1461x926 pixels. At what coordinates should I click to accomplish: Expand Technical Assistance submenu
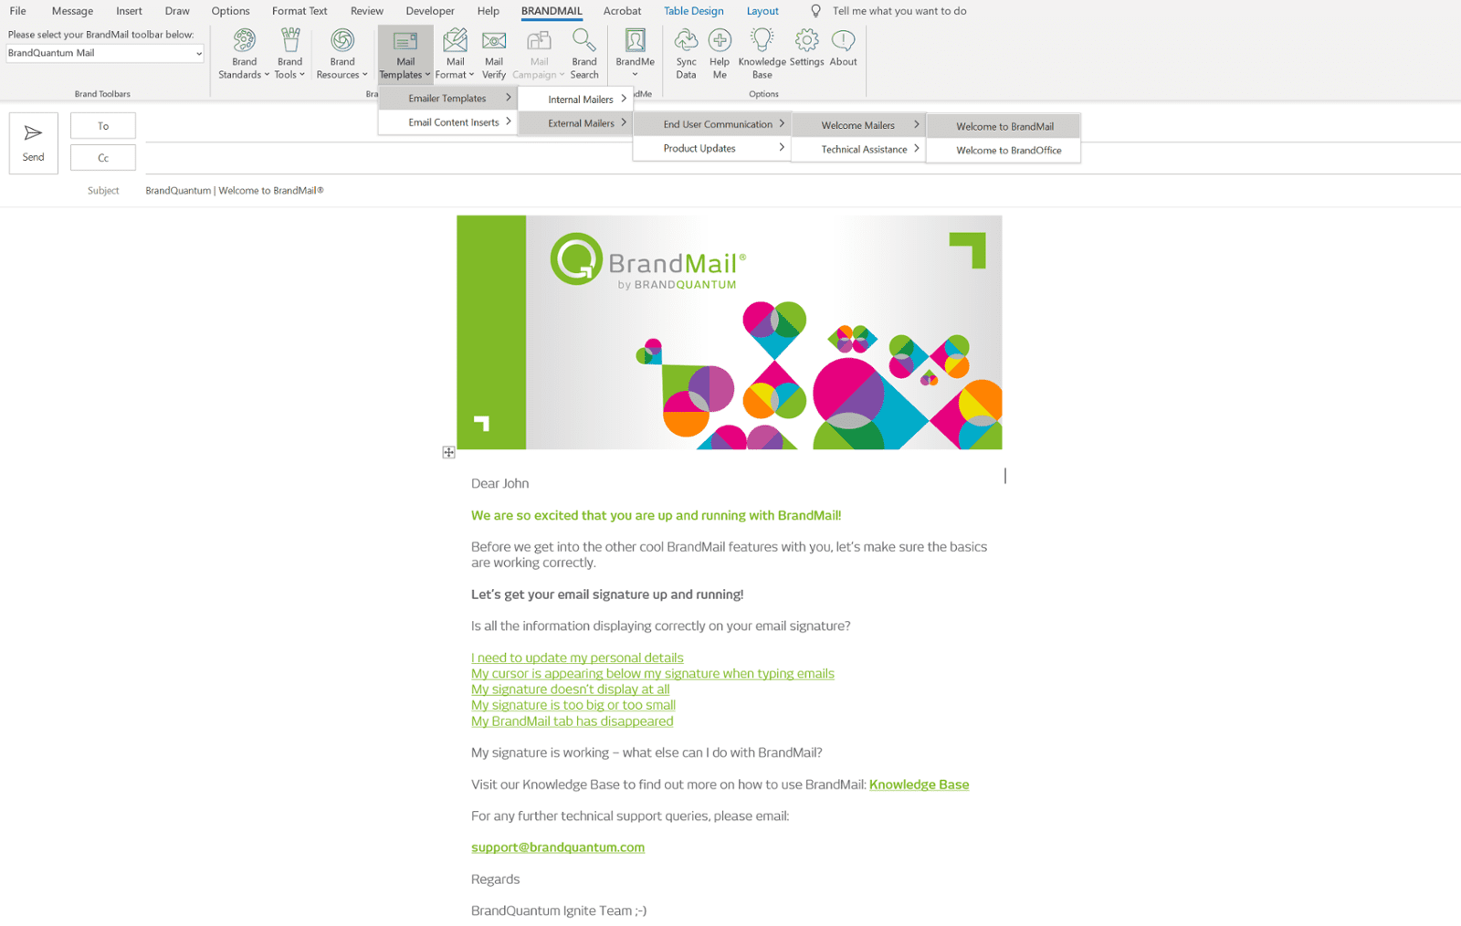(858, 149)
